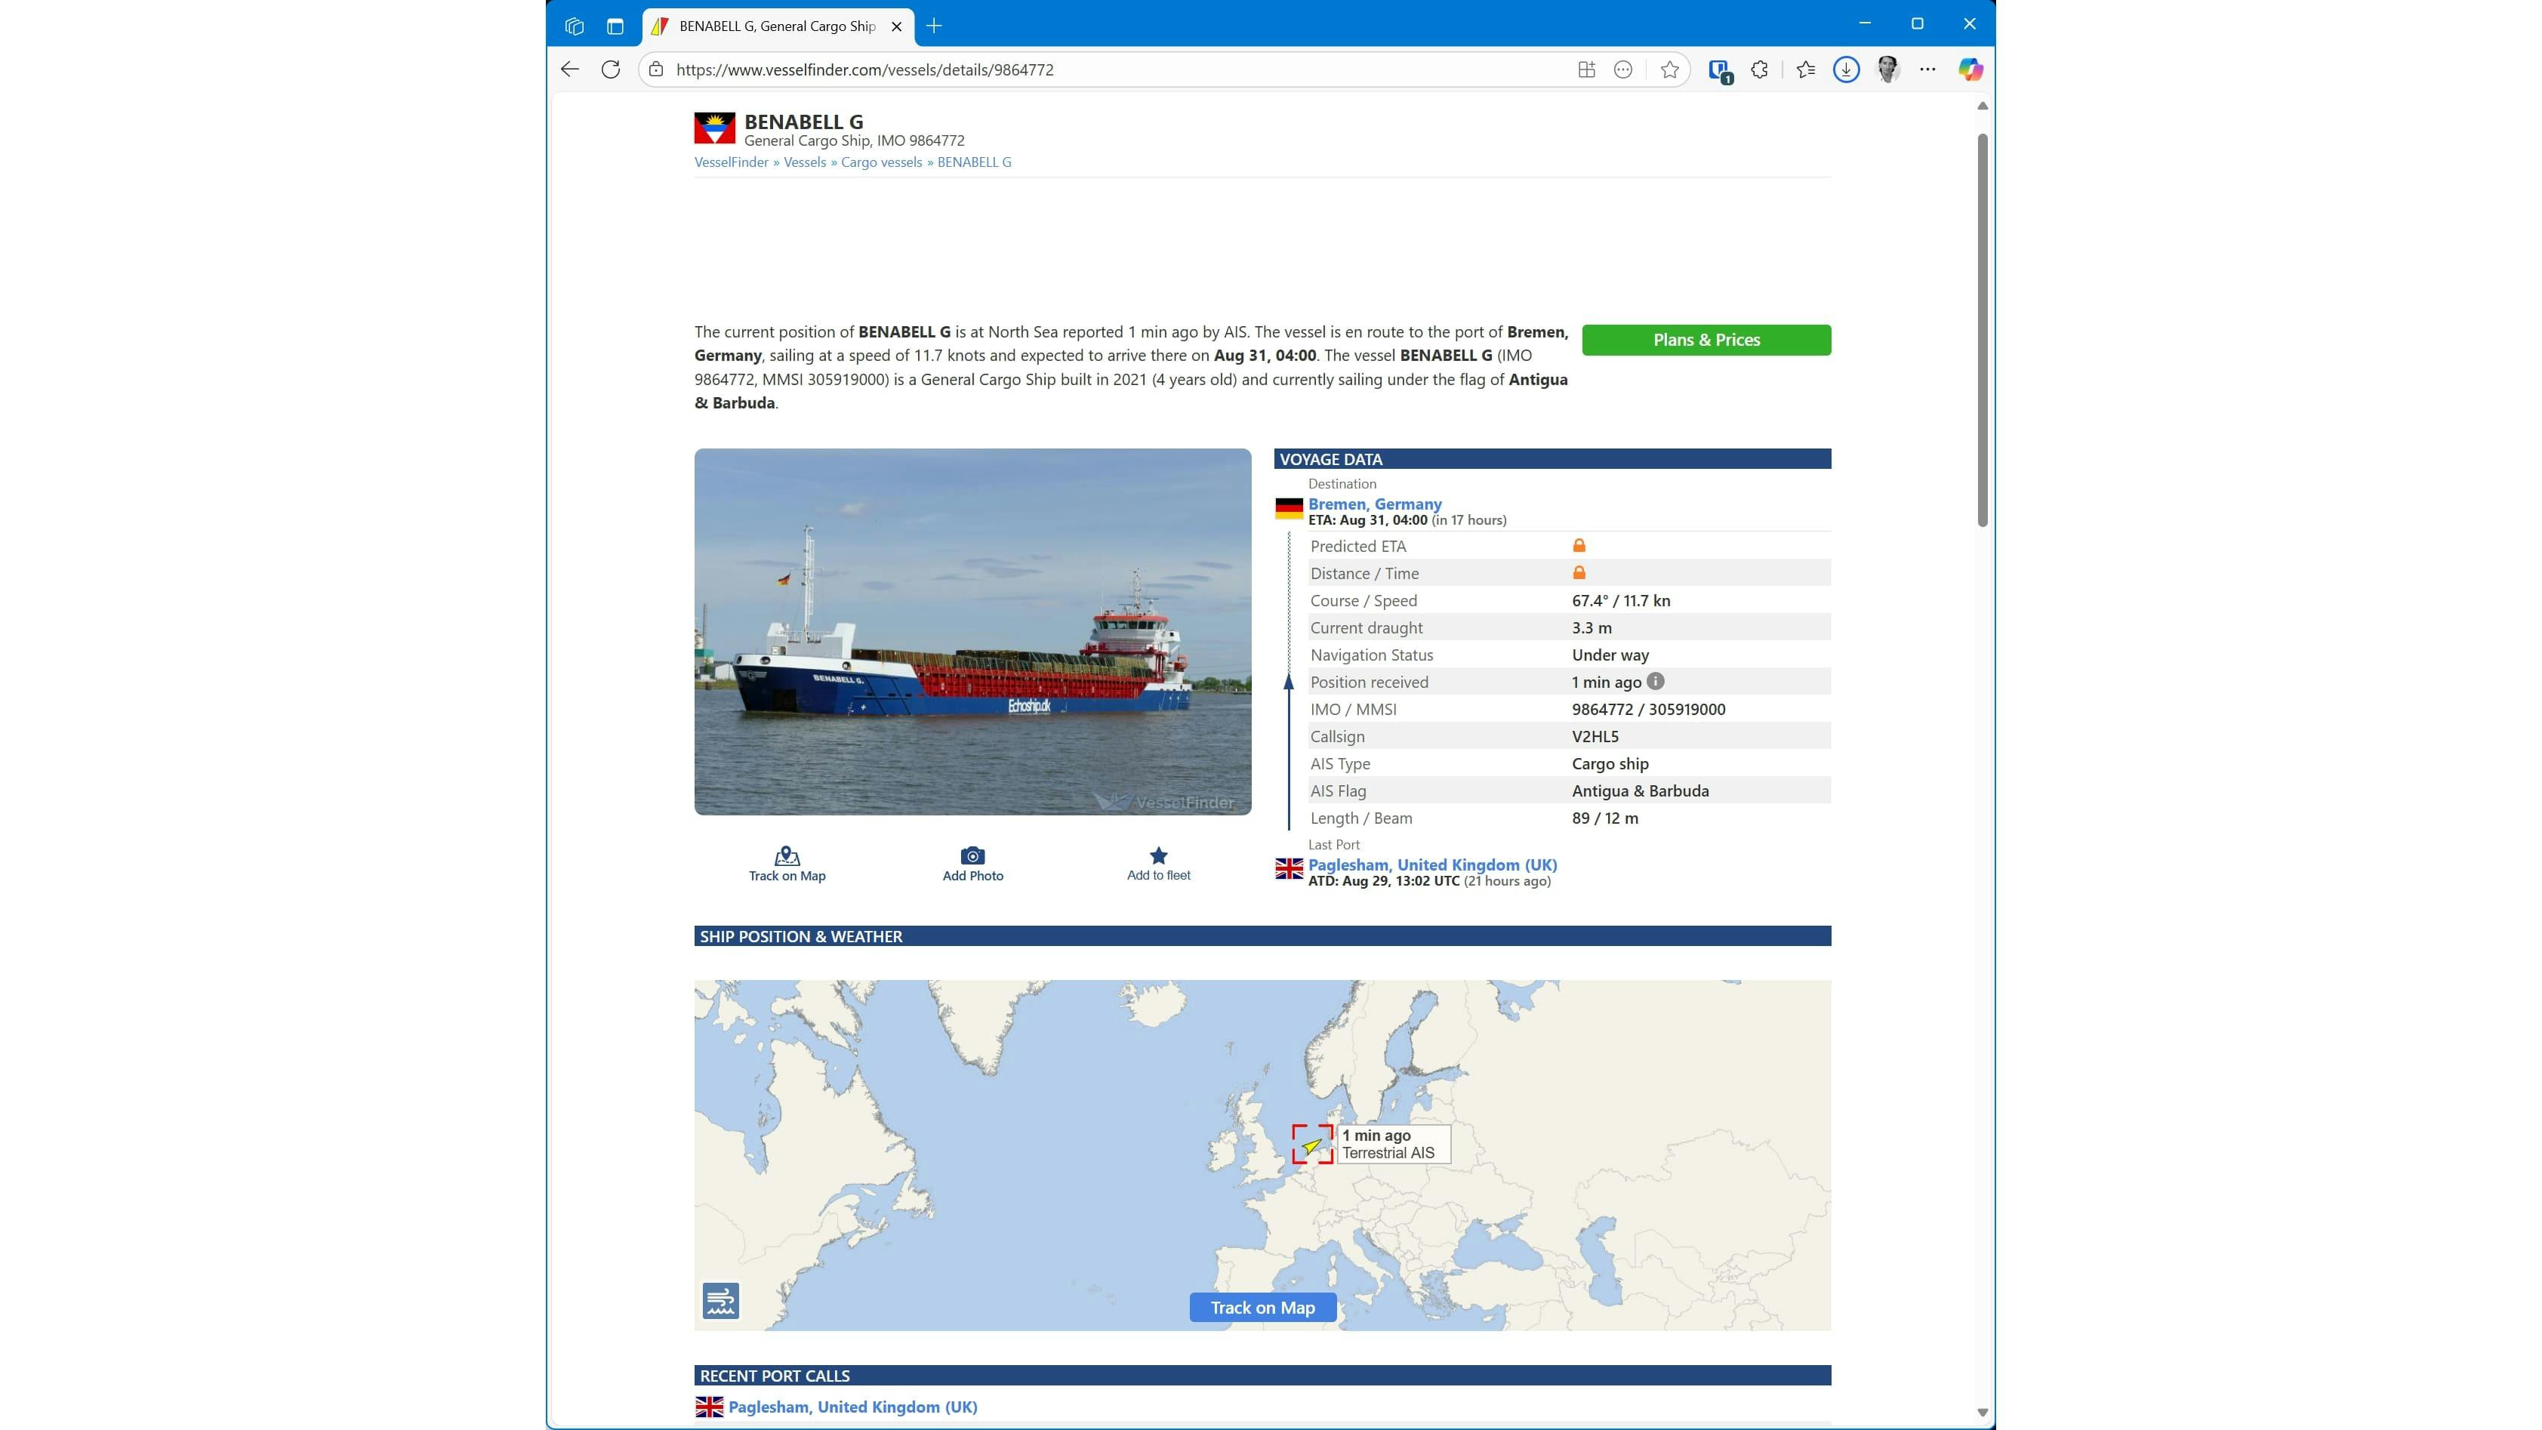Click the Plans & Prices button

point(1705,340)
